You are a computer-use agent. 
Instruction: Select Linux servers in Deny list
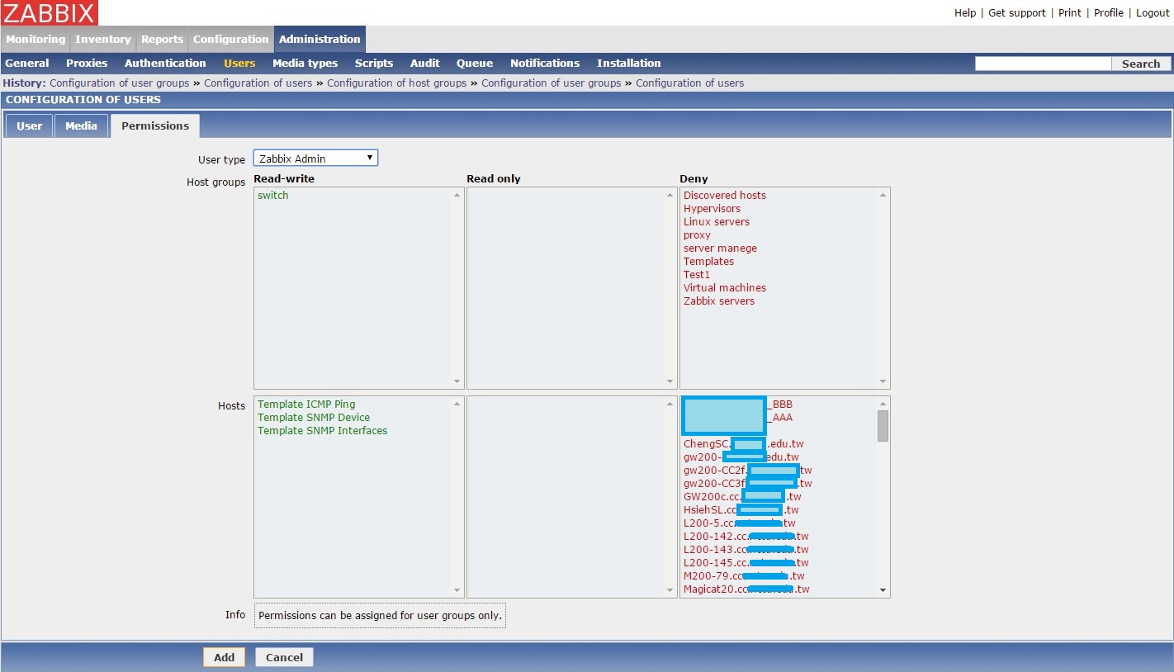coord(716,222)
